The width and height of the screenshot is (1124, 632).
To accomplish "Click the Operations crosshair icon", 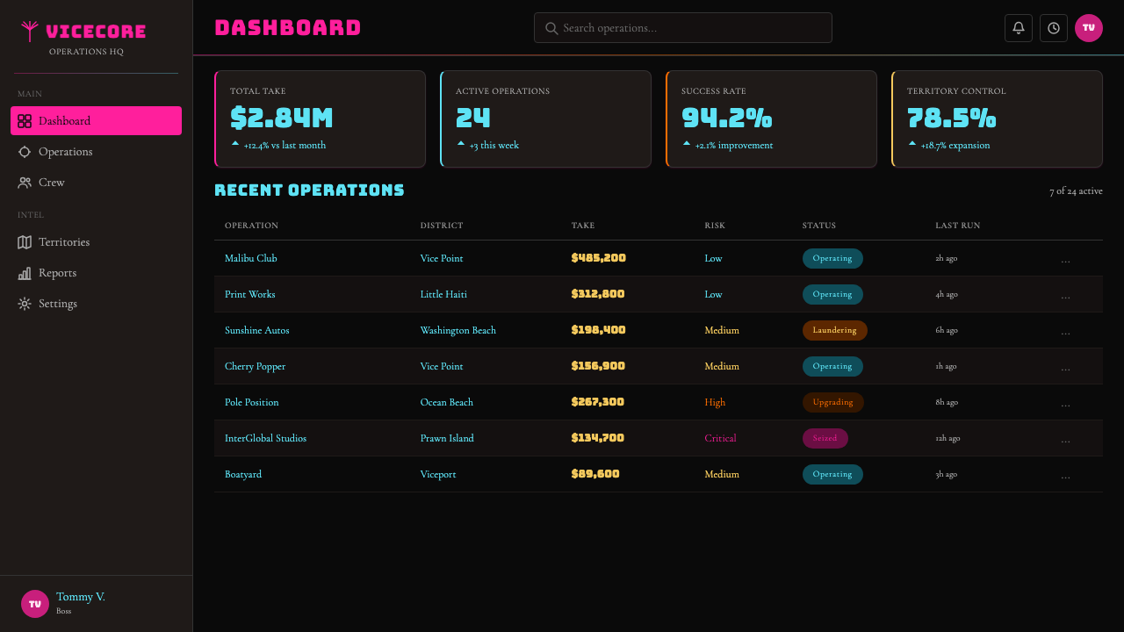I will coord(25,152).
